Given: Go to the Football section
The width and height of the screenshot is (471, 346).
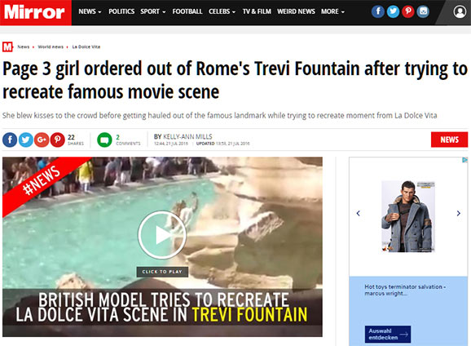Looking at the screenshot, I should (x=187, y=11).
